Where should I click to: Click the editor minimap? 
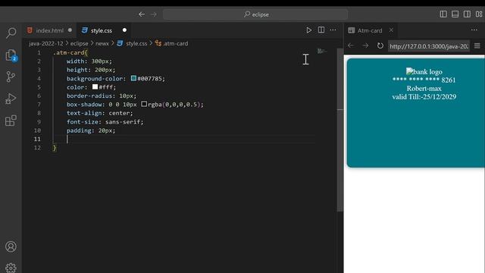(322, 51)
